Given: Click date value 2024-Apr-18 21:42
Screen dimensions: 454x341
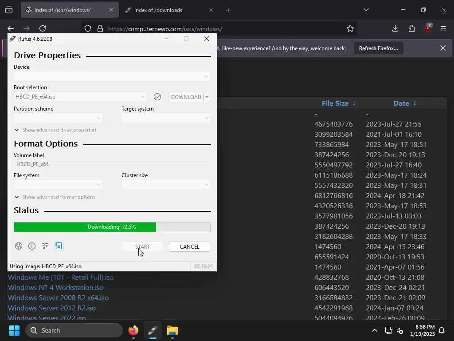Looking at the screenshot, I should click(395, 196).
